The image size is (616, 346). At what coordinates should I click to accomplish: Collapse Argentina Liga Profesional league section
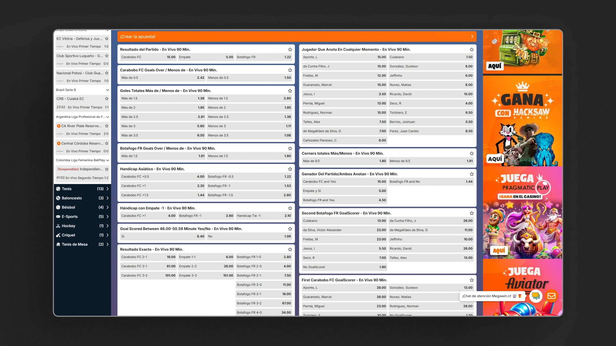click(x=107, y=117)
